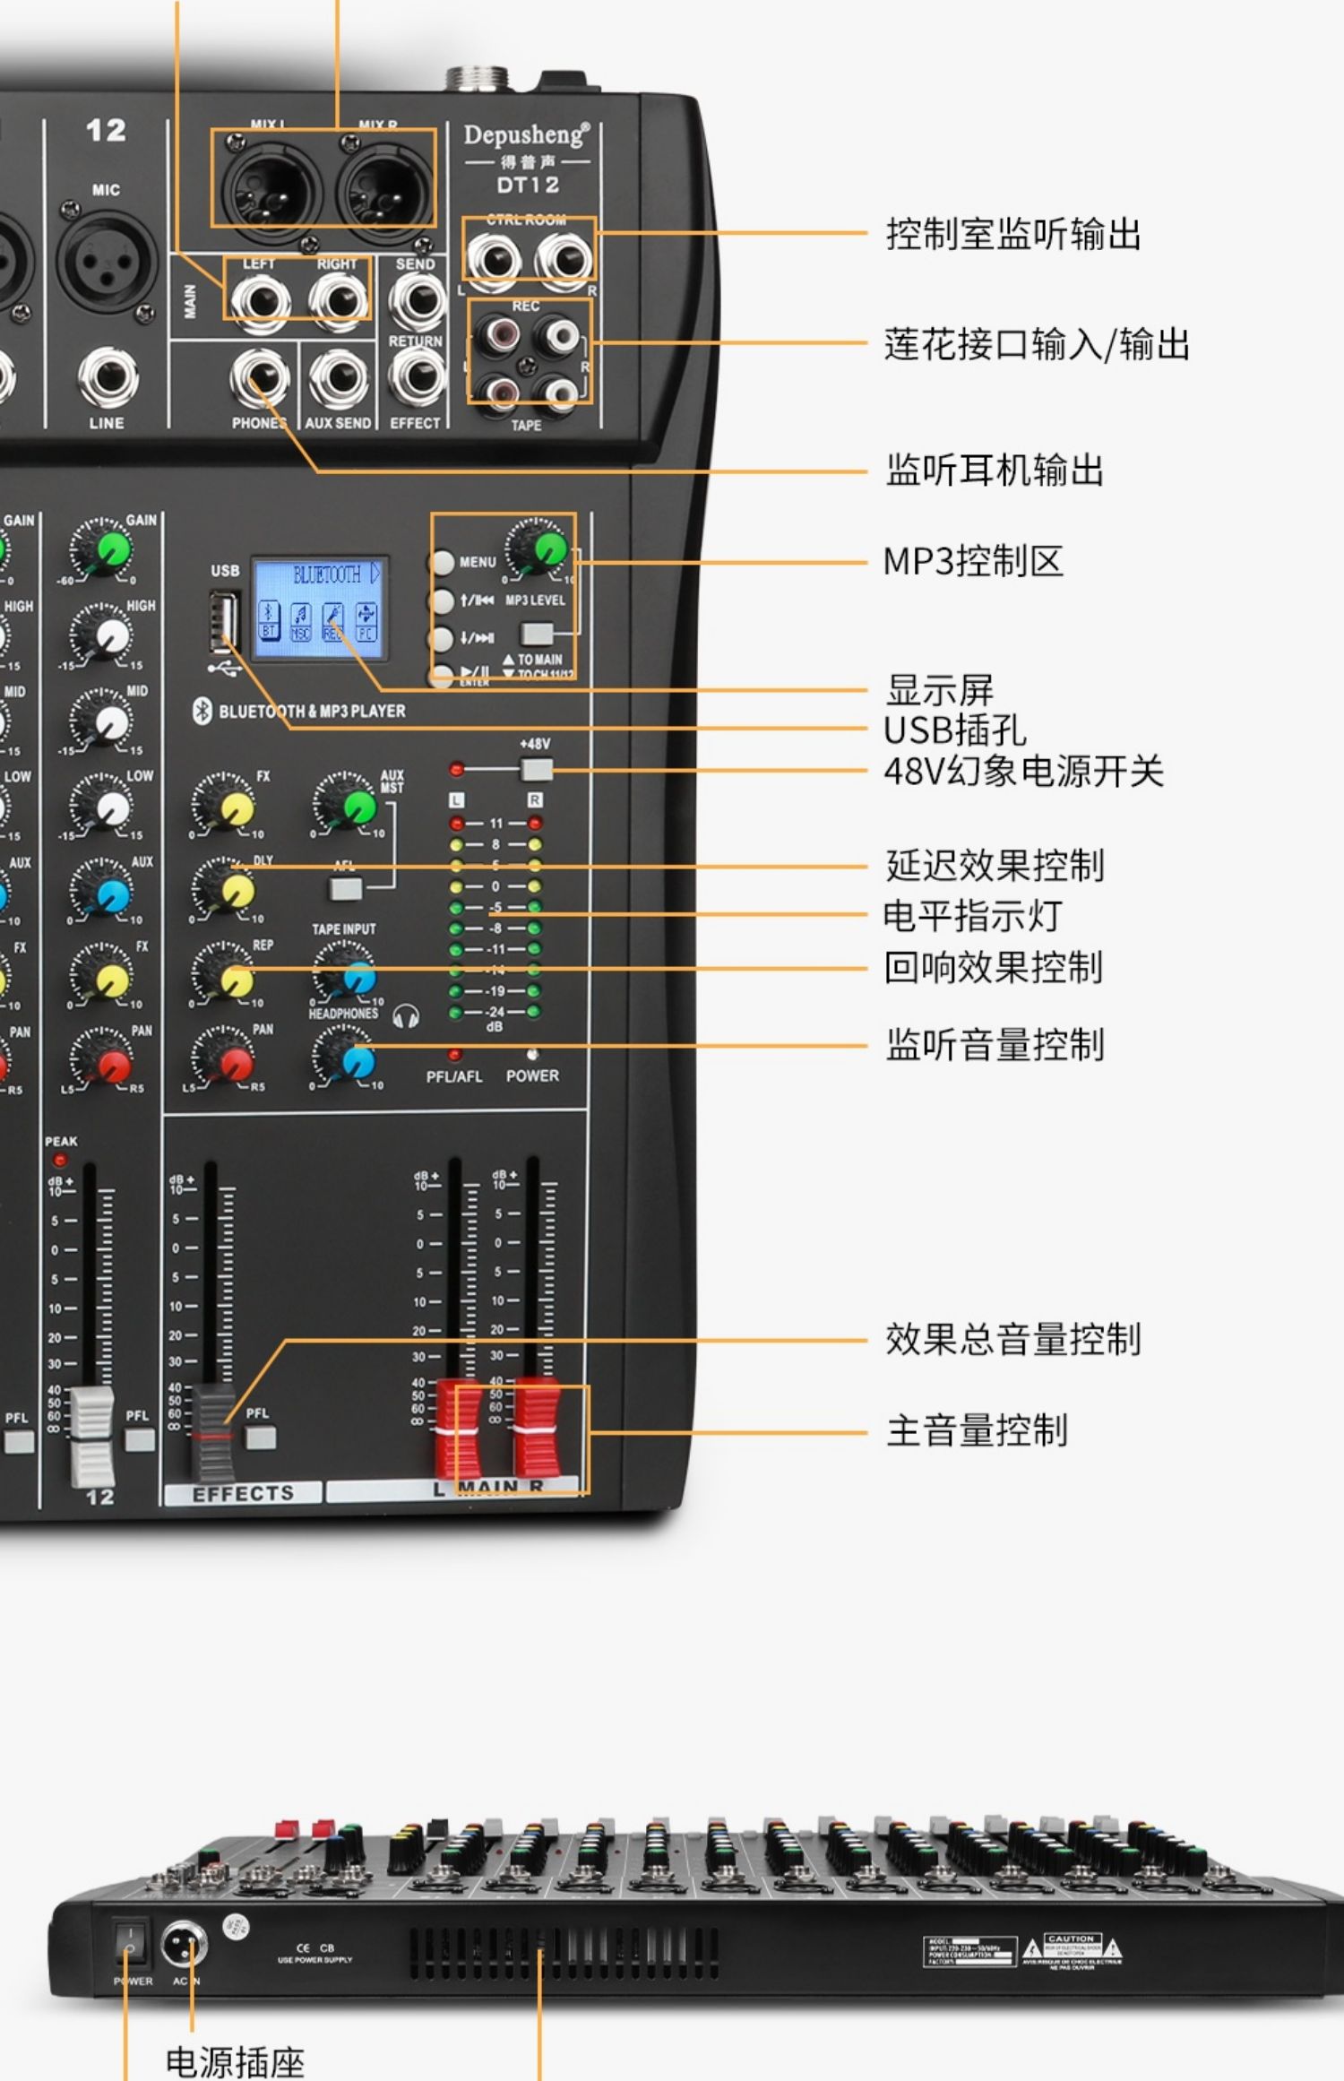Screen dimensions: 1344x2081
Task: Click the PFL button beside the EFFECTS fader
Action: (261, 1438)
